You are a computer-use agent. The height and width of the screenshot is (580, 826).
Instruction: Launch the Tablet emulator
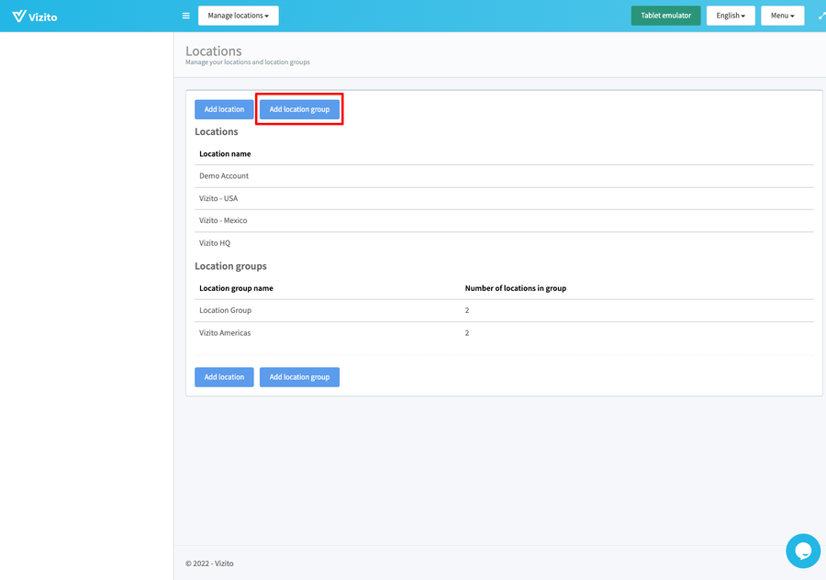(665, 16)
